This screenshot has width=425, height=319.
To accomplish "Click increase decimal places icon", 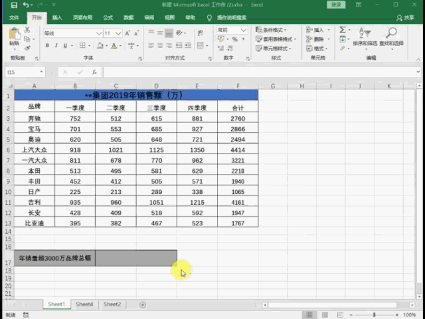I will click(221, 49).
